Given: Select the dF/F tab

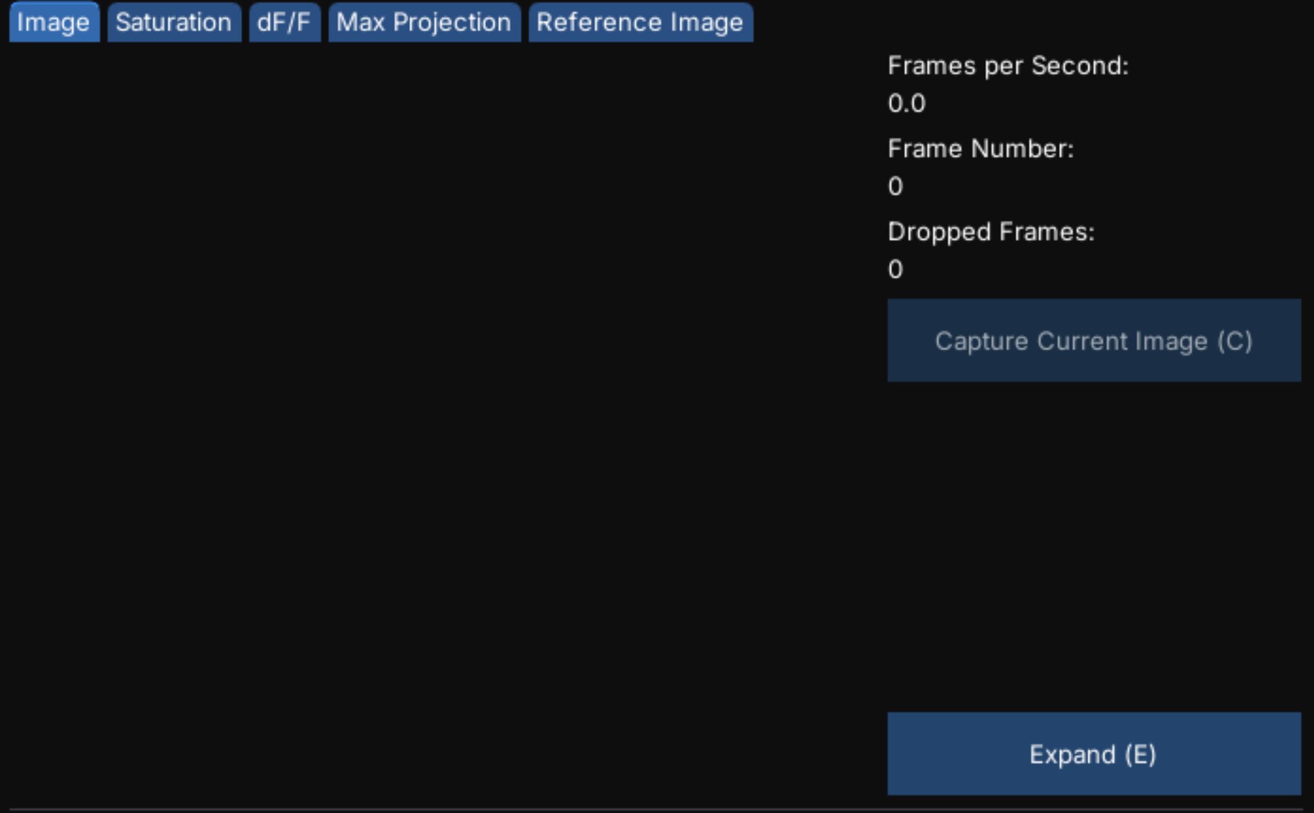Looking at the screenshot, I should [285, 22].
